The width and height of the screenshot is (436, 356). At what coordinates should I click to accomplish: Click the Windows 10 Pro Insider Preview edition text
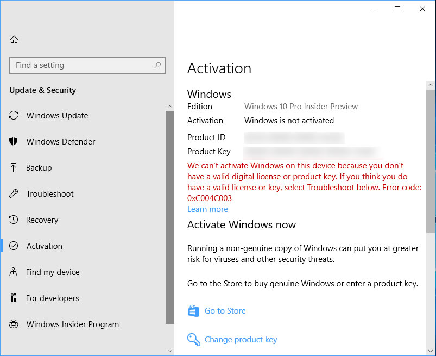301,107
